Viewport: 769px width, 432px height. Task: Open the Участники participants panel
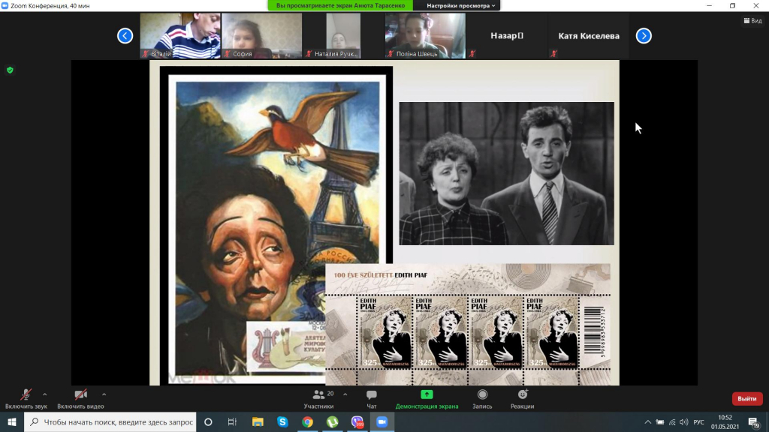pyautogui.click(x=318, y=399)
